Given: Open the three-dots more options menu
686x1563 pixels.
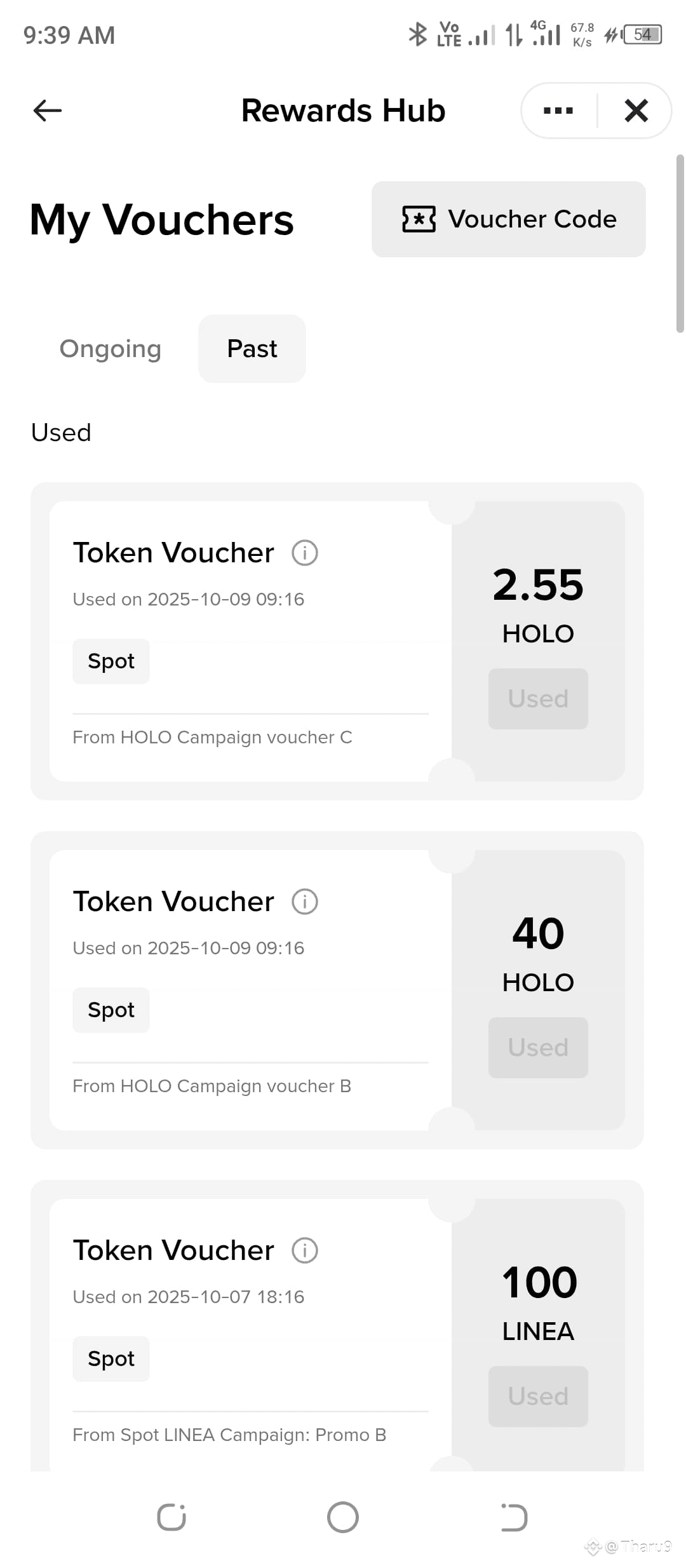Looking at the screenshot, I should (558, 111).
